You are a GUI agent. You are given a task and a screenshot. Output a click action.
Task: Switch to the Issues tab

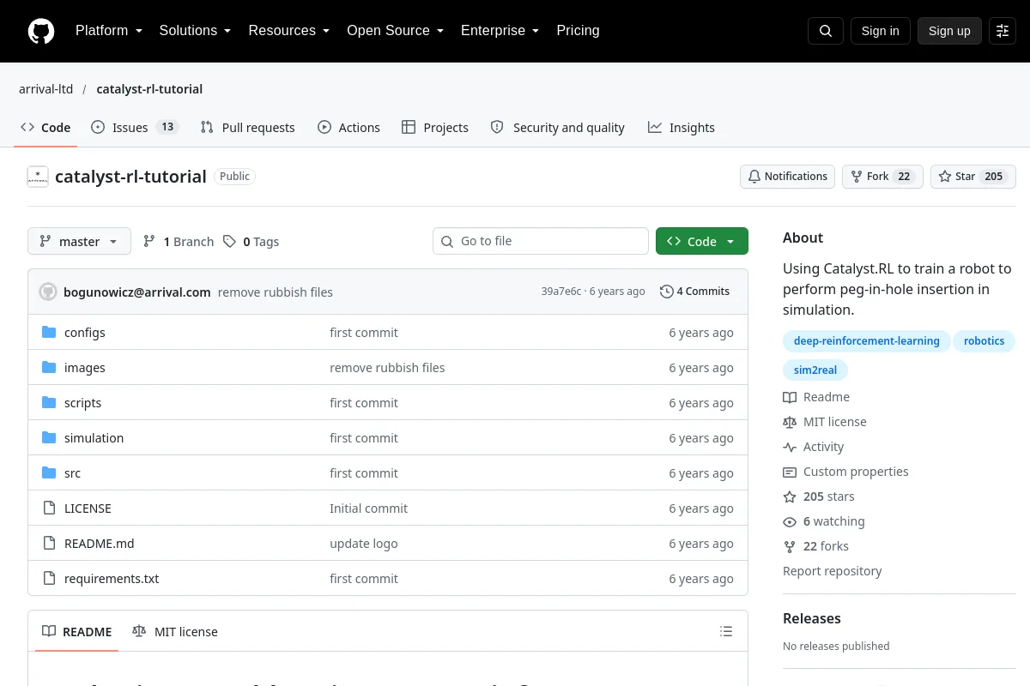134,128
